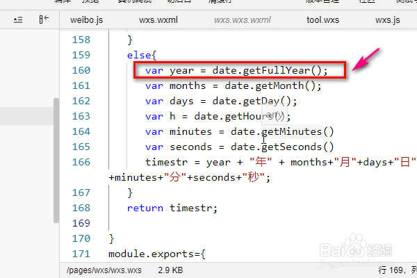Screen dimensions: 417x278
Task: Open the wxs.wxml tab
Action: pos(158,20)
